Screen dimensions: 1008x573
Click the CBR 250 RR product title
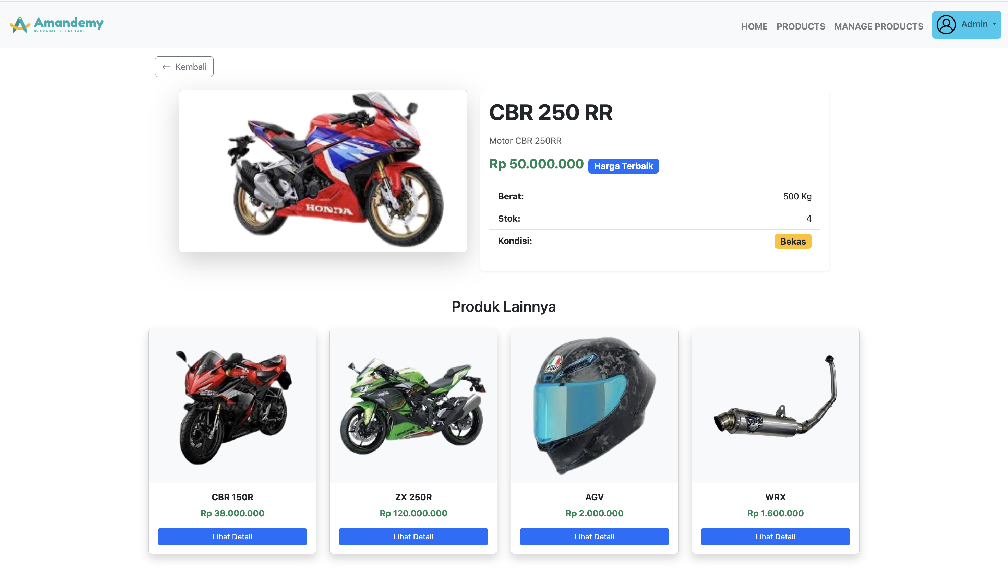550,113
